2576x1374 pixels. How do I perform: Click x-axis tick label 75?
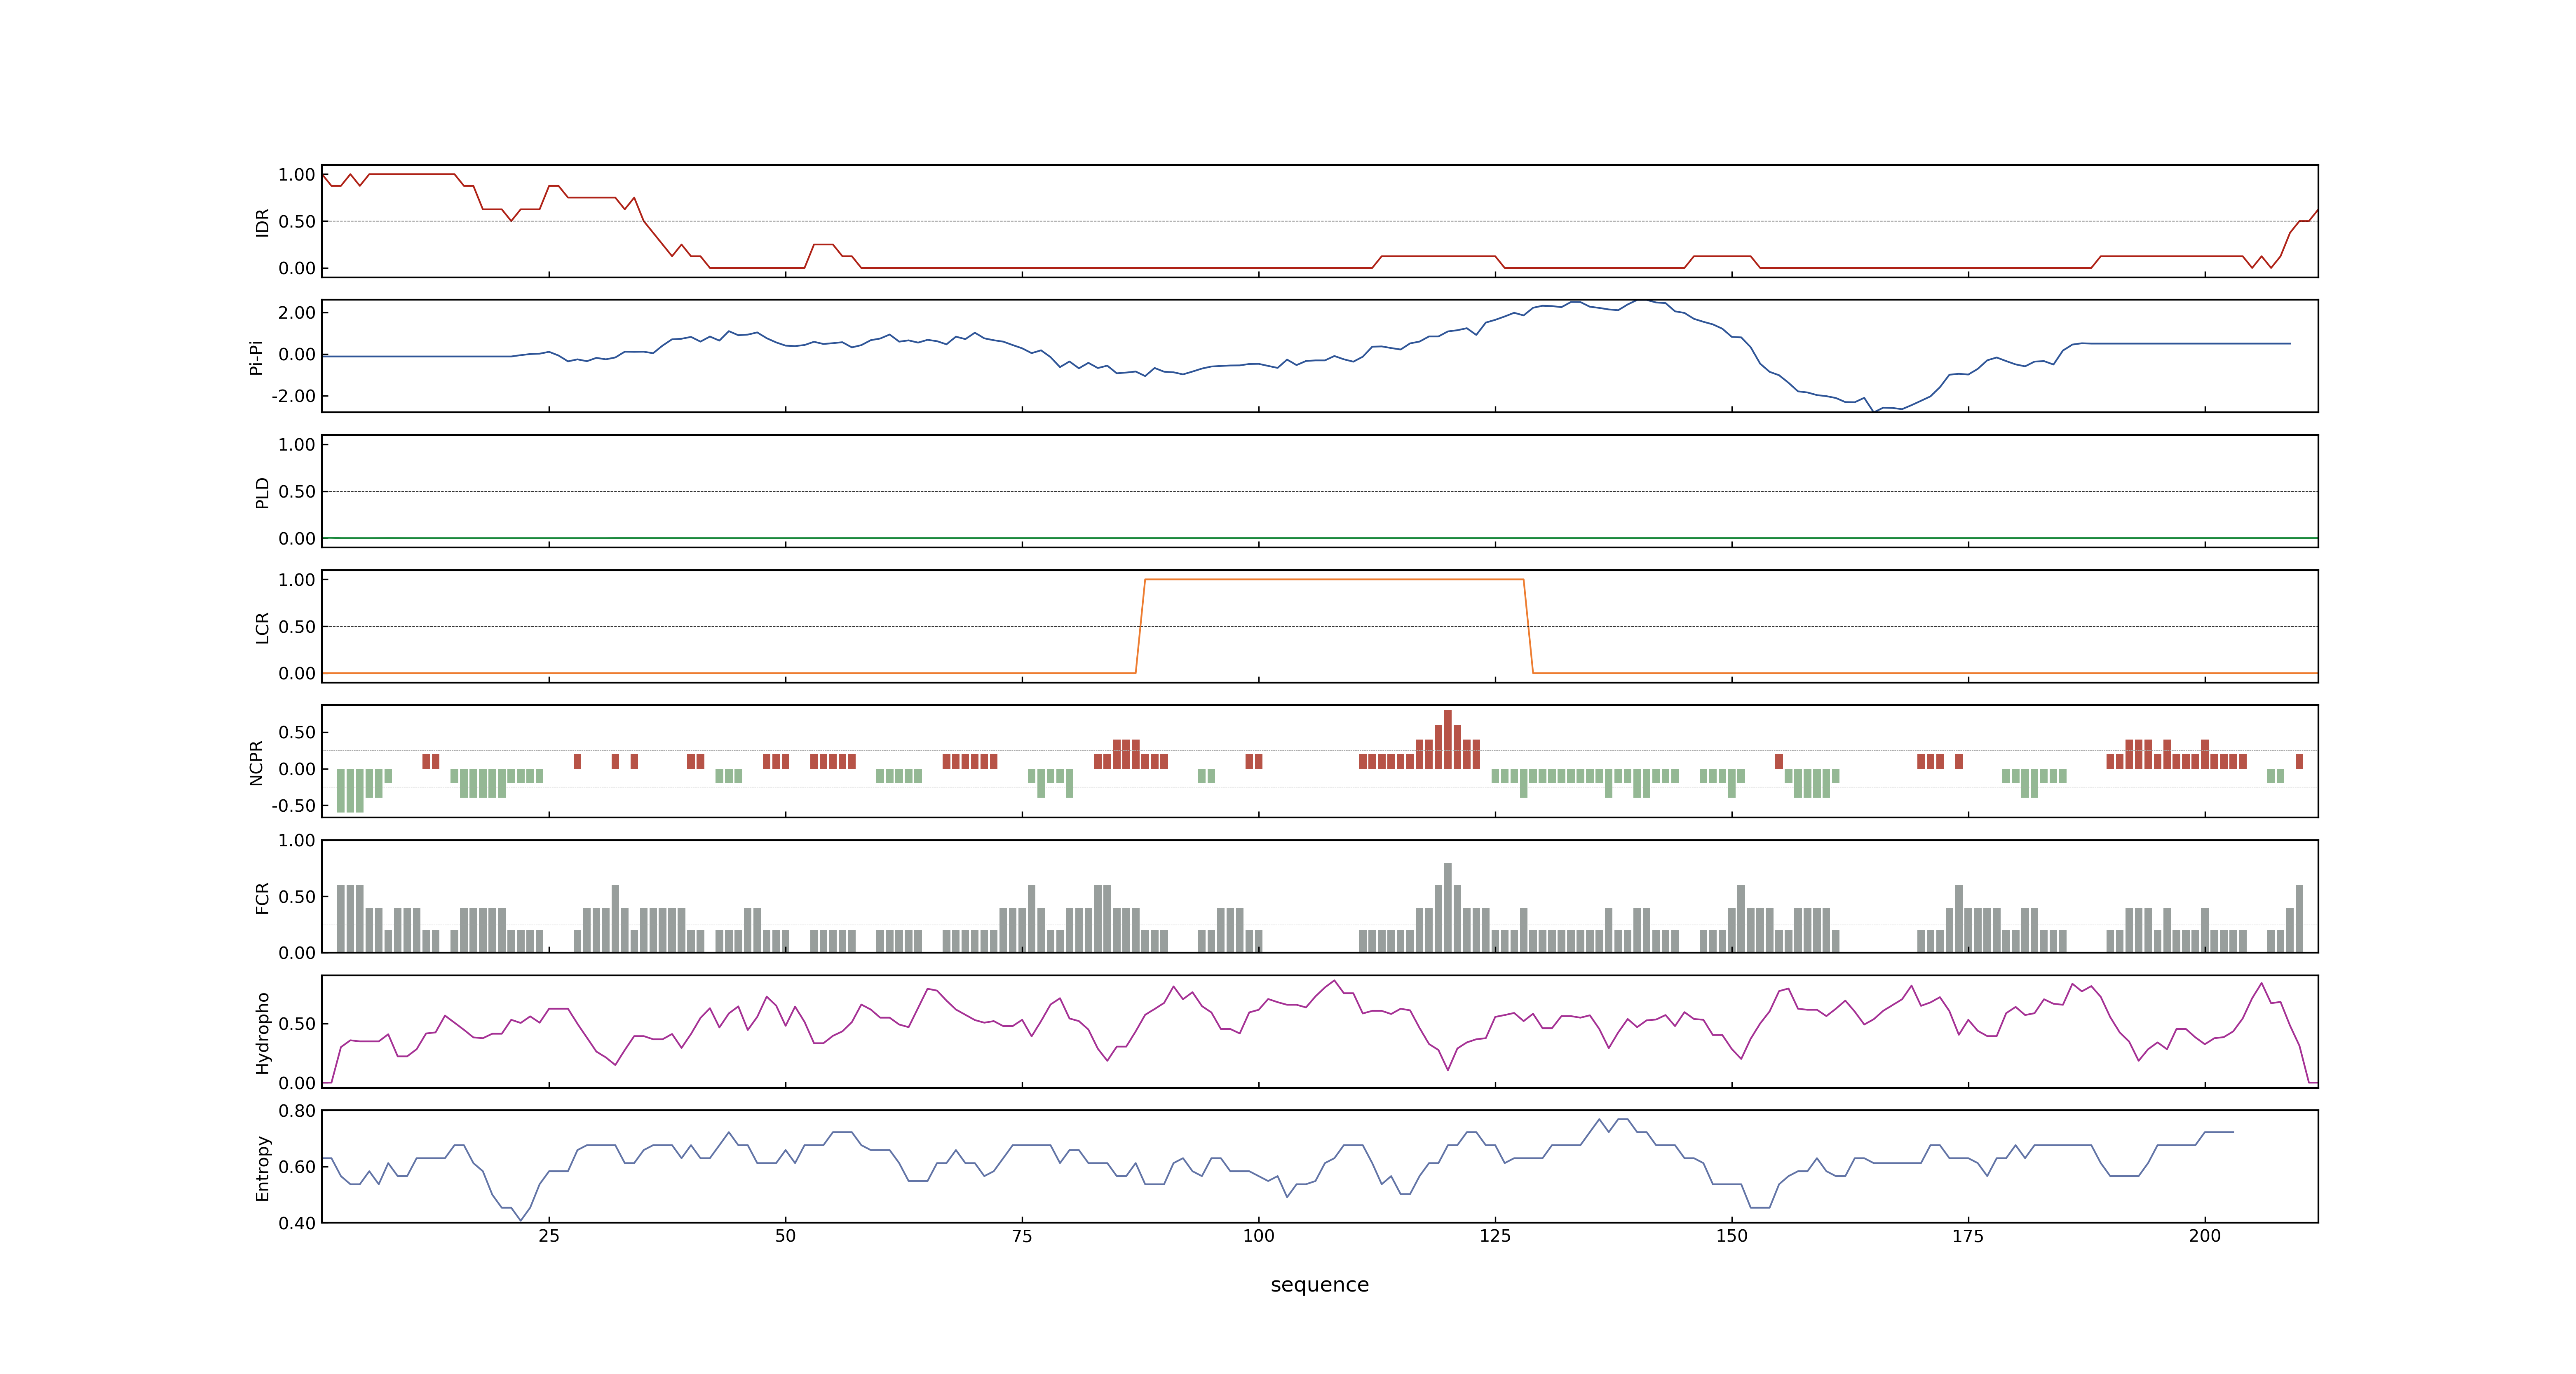(x=1022, y=1236)
